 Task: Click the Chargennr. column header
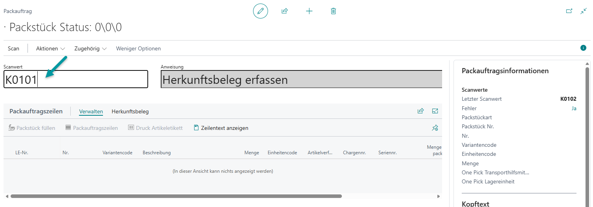click(x=354, y=153)
